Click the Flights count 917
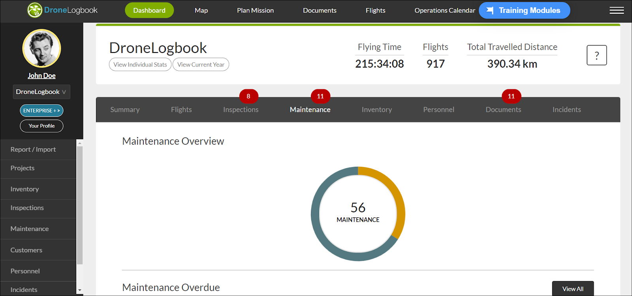Viewport: 632px width, 296px height. tap(435, 64)
